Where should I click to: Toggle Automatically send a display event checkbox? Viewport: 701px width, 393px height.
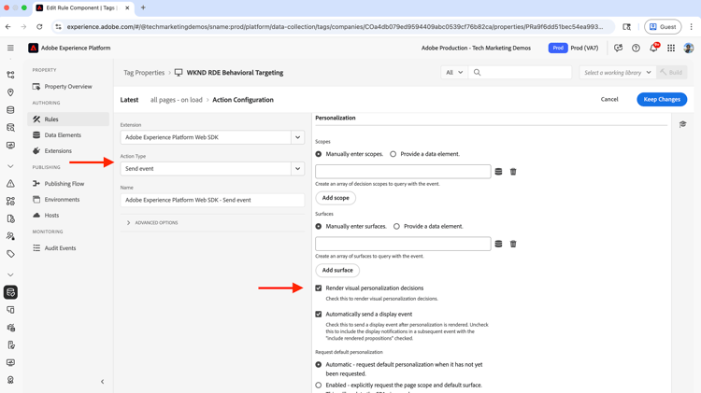point(319,314)
